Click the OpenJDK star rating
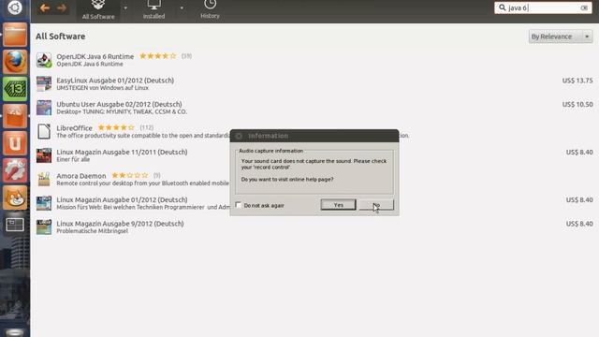 pos(158,56)
